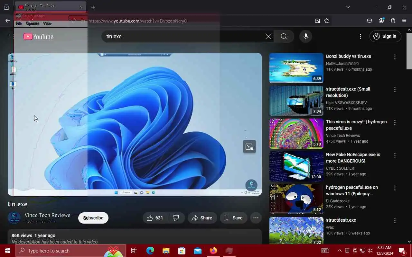
Task: Go back with the browser back arrow
Action: click(x=8, y=21)
